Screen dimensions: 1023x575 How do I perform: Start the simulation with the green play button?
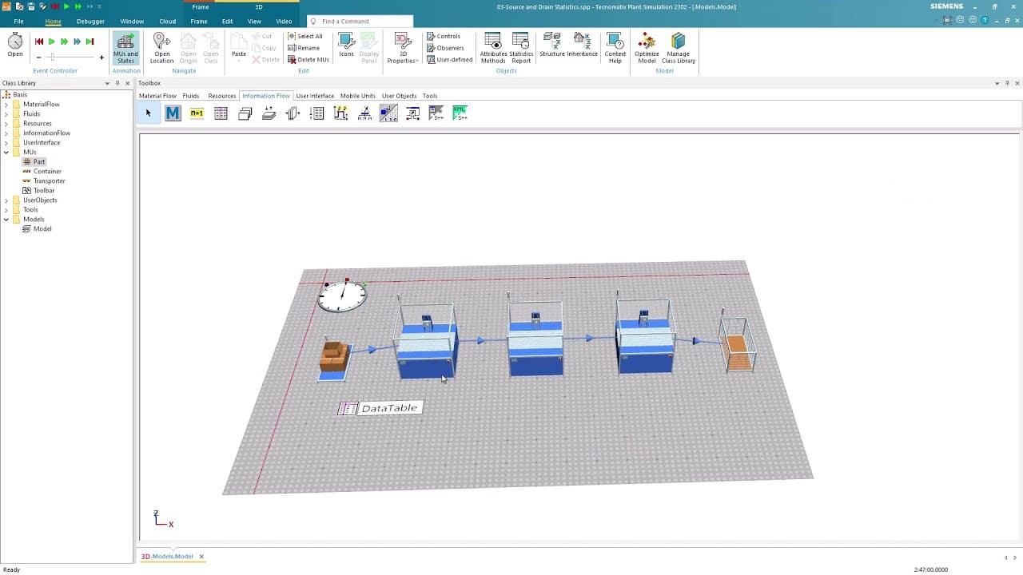pos(51,42)
